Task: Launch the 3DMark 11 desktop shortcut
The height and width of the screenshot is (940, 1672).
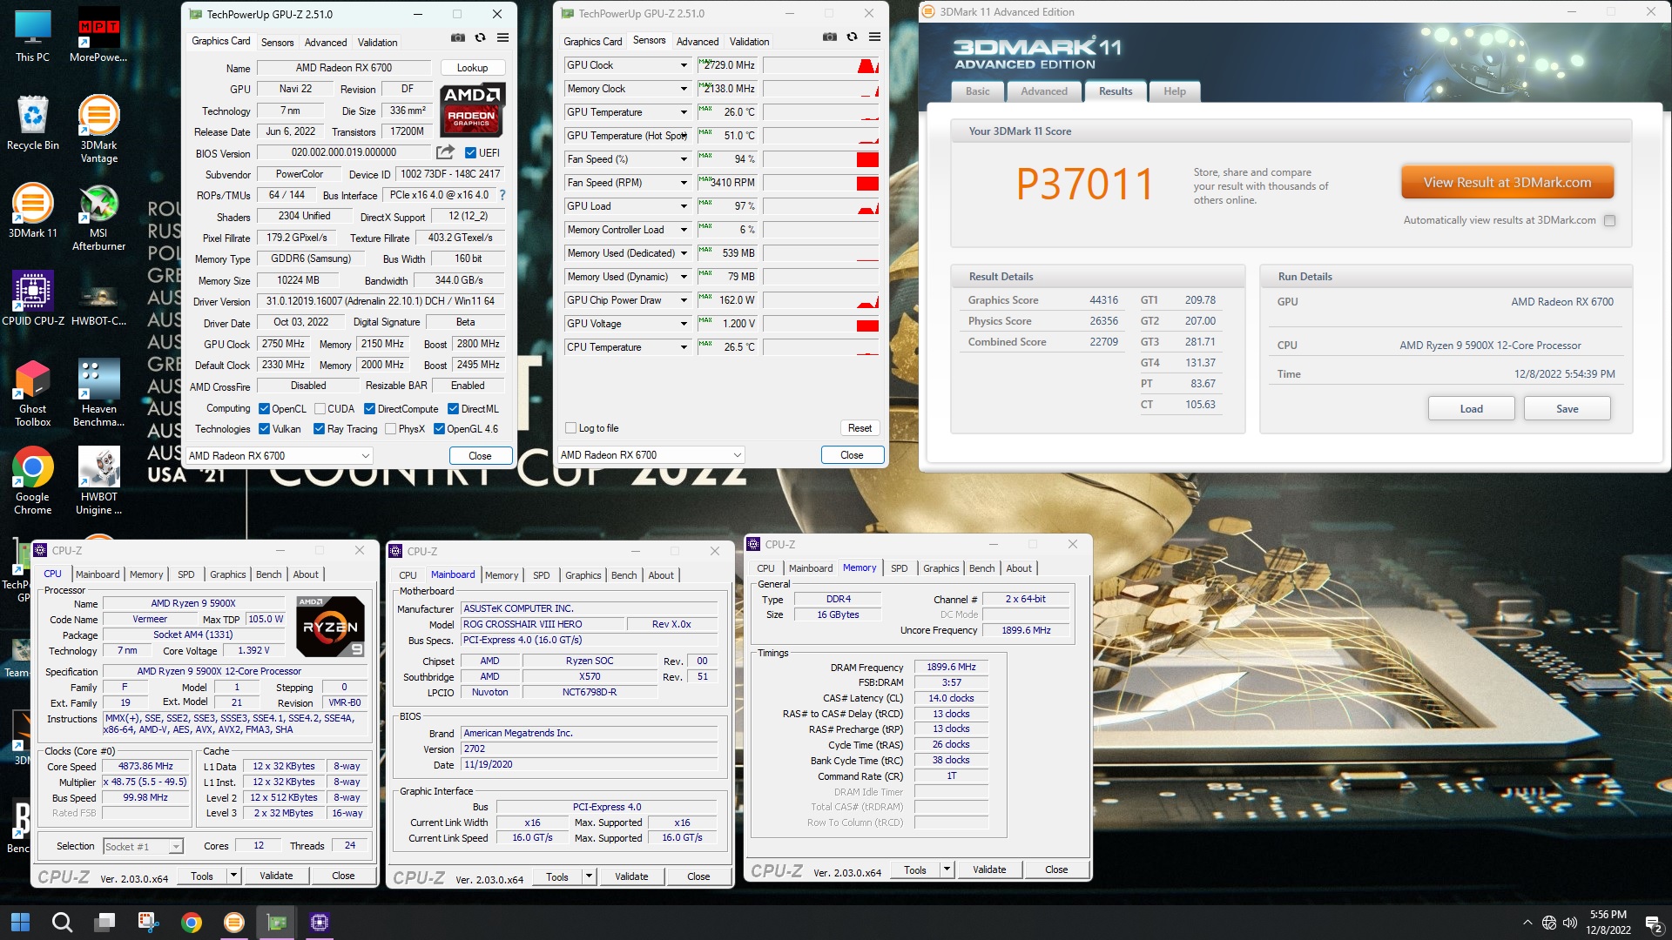Action: [x=32, y=211]
